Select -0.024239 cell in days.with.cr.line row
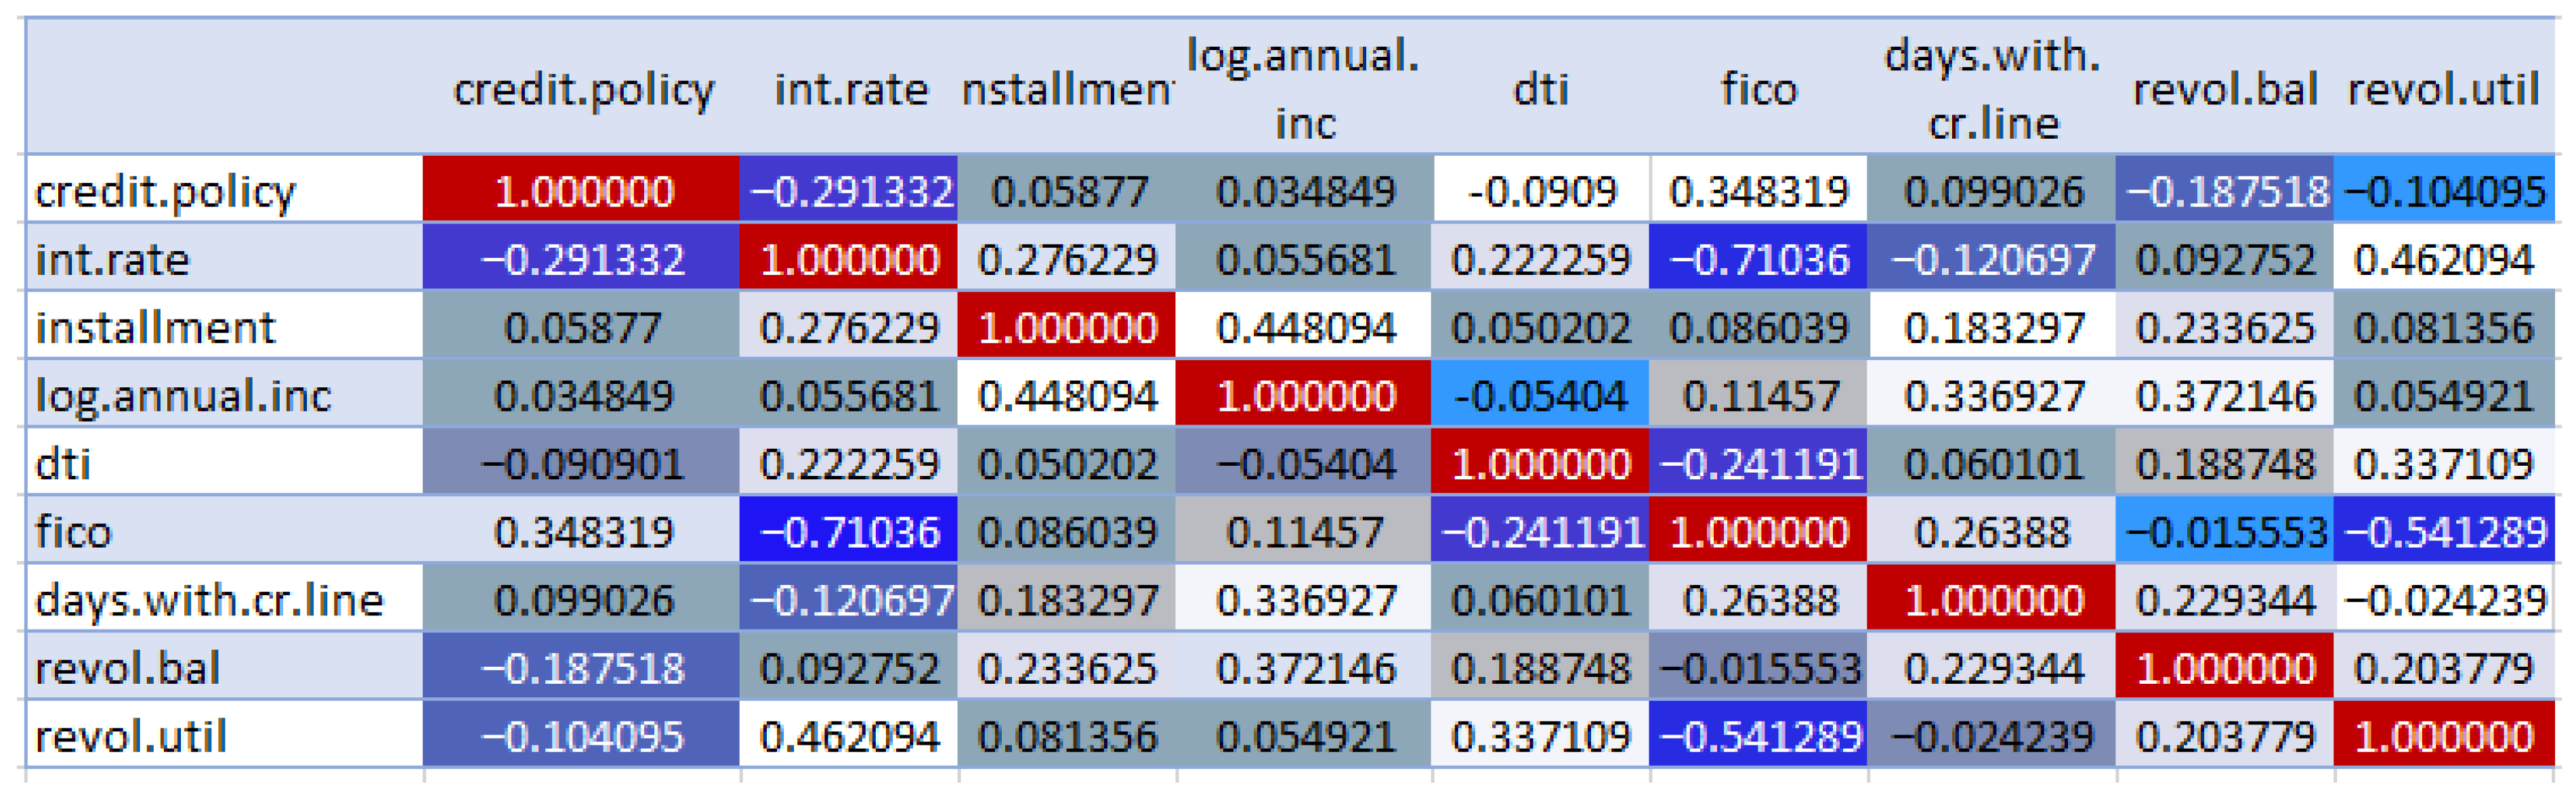Viewport: 2576px width, 807px height. coord(2443,600)
